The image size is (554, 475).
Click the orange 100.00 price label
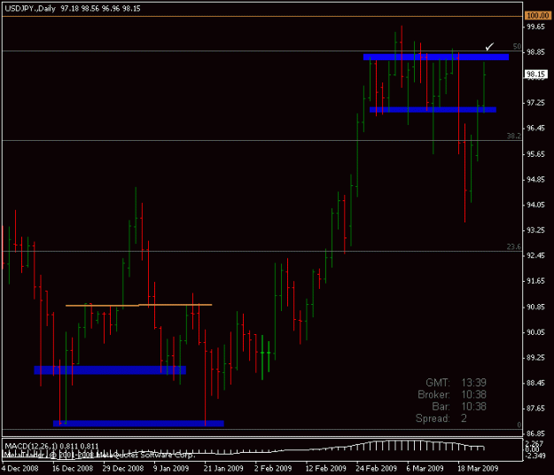pos(537,16)
